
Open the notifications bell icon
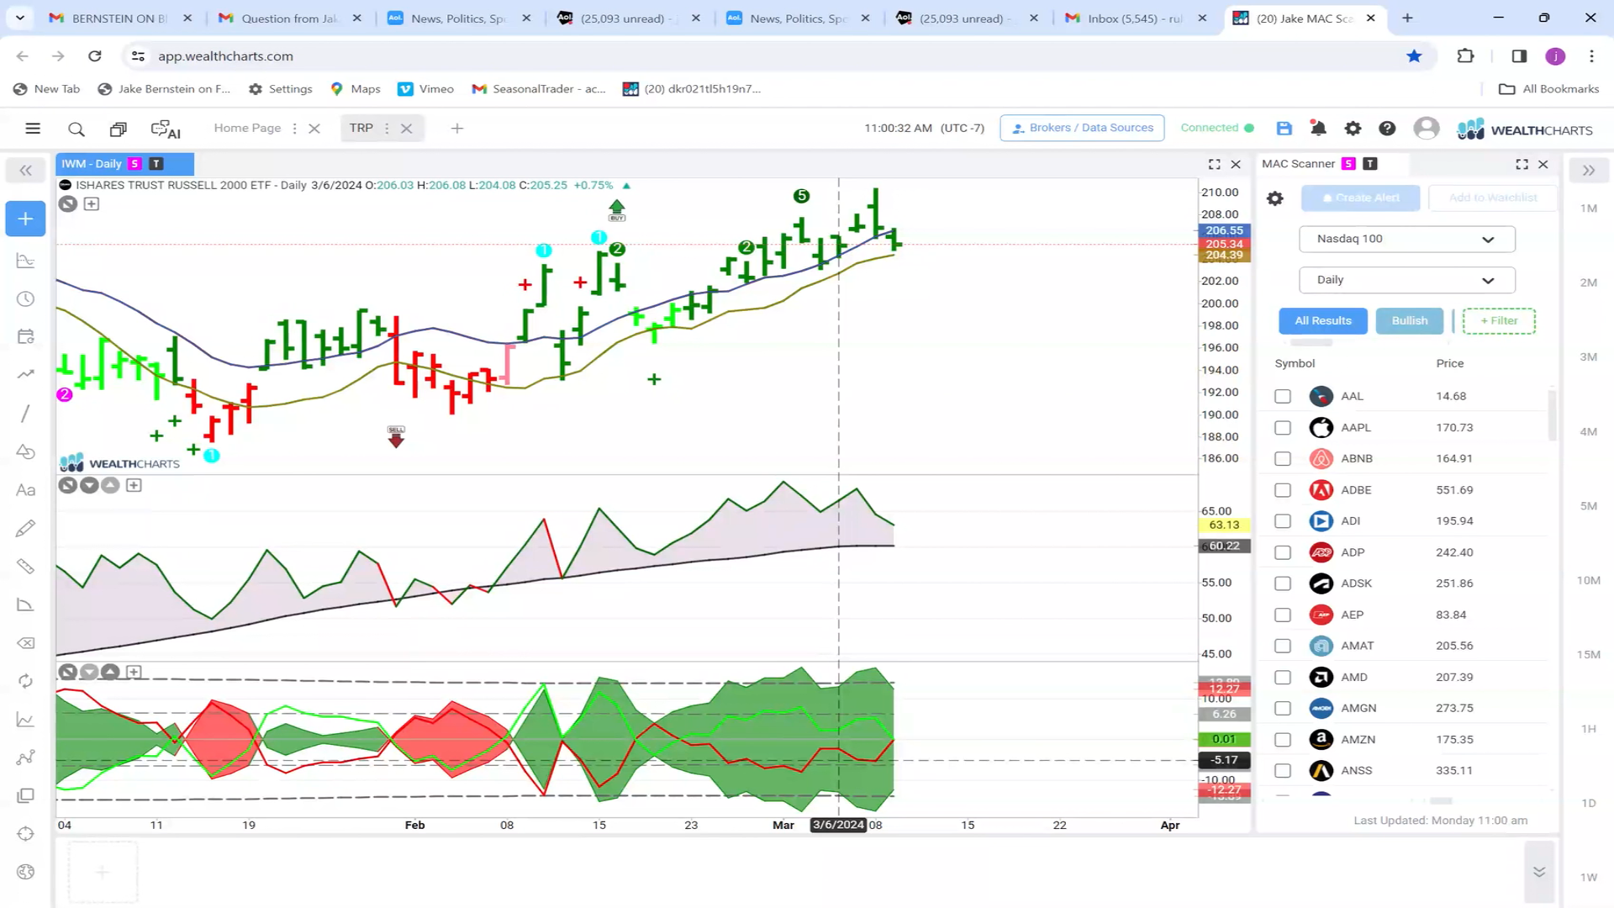1318,128
